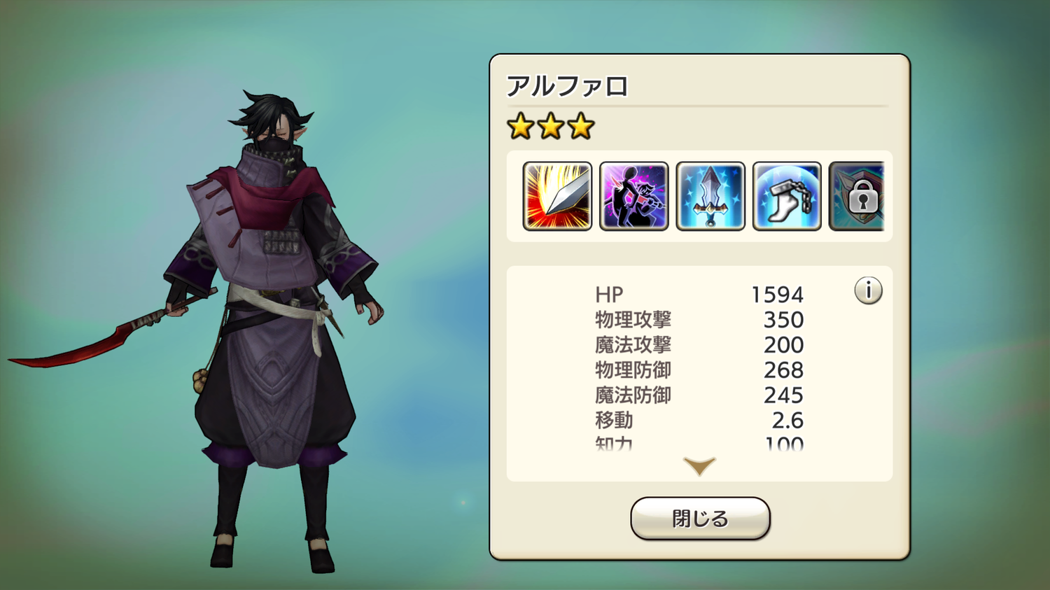Select the HP stat row
This screenshot has width=1050, height=590.
pyautogui.click(x=699, y=295)
